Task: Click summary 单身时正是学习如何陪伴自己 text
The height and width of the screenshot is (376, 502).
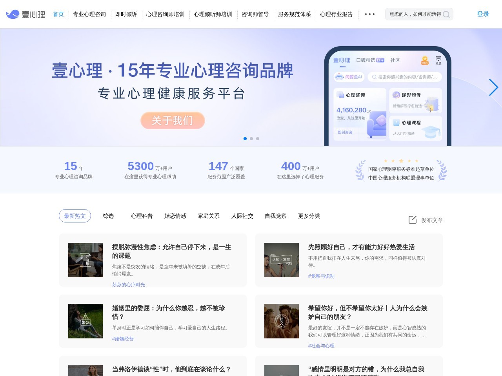Action: pos(171,328)
